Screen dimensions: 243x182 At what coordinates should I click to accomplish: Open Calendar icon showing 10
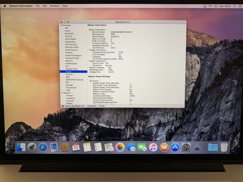(76, 147)
